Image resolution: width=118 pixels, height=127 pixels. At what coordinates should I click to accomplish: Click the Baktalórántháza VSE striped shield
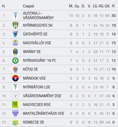click(15, 113)
